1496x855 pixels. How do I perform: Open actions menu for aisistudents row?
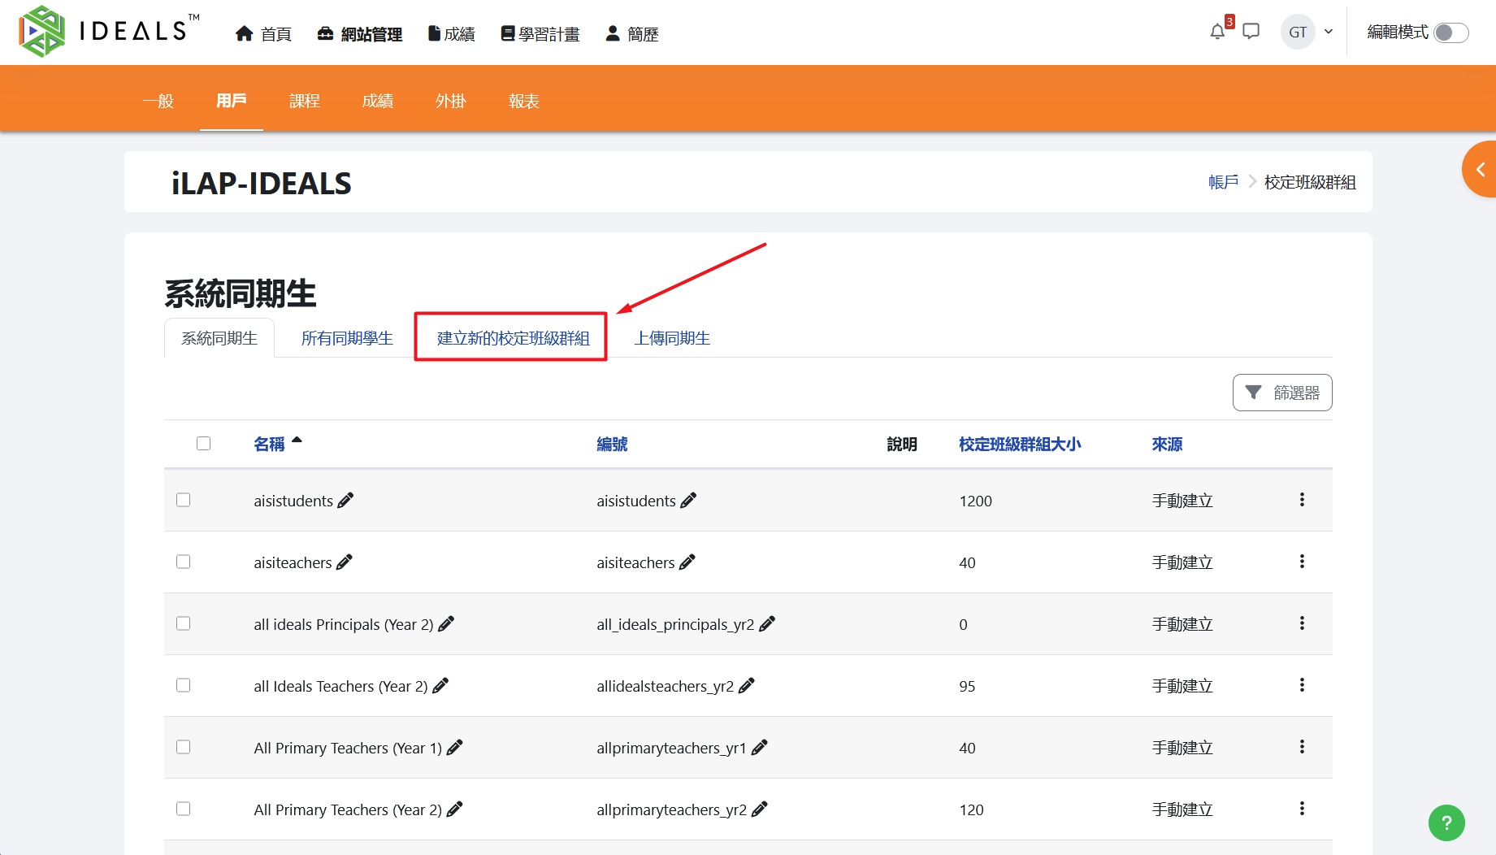pyautogui.click(x=1302, y=501)
